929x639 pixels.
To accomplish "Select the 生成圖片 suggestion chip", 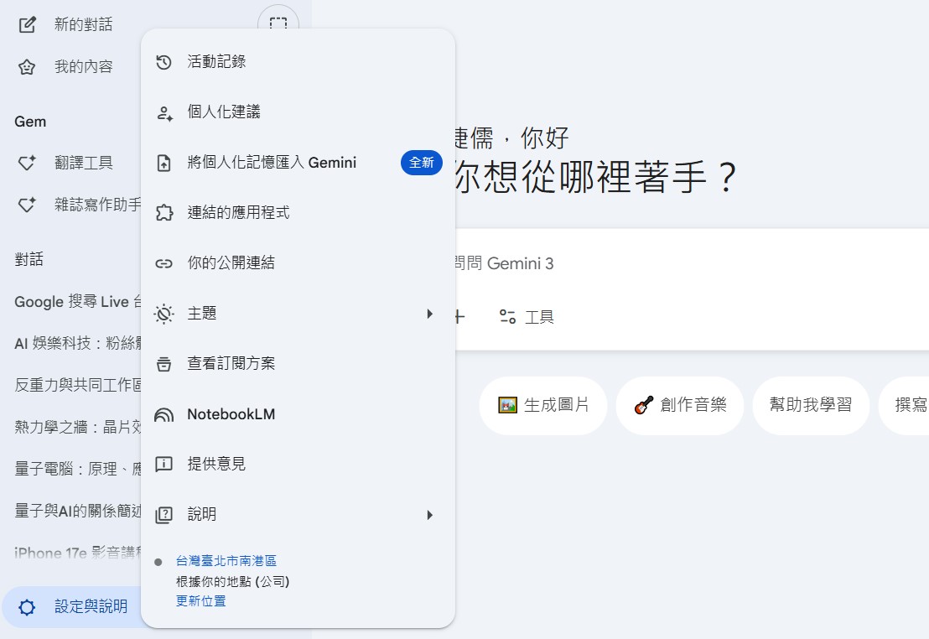I will coord(542,405).
